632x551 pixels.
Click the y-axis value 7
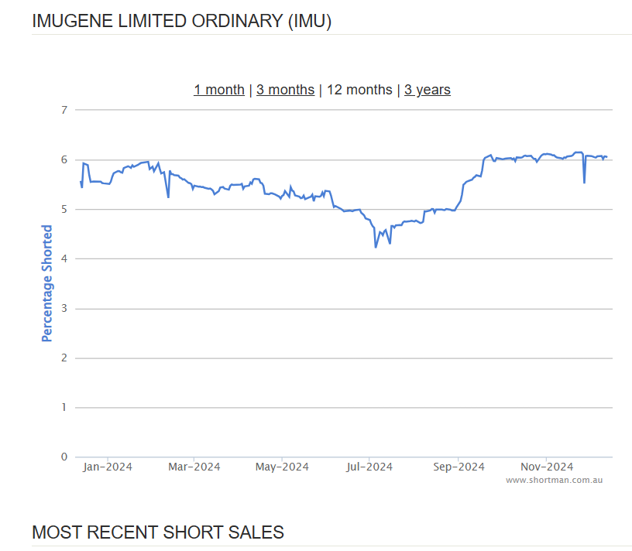point(64,110)
